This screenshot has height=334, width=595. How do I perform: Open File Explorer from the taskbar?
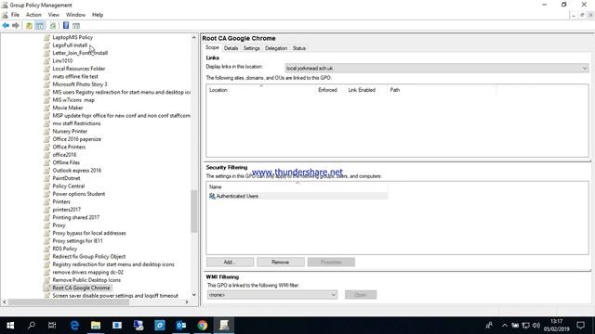pos(96,326)
